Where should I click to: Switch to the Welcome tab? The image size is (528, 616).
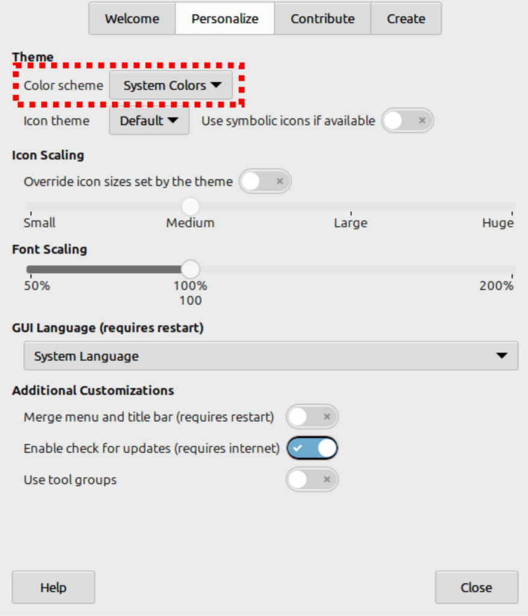tap(132, 19)
